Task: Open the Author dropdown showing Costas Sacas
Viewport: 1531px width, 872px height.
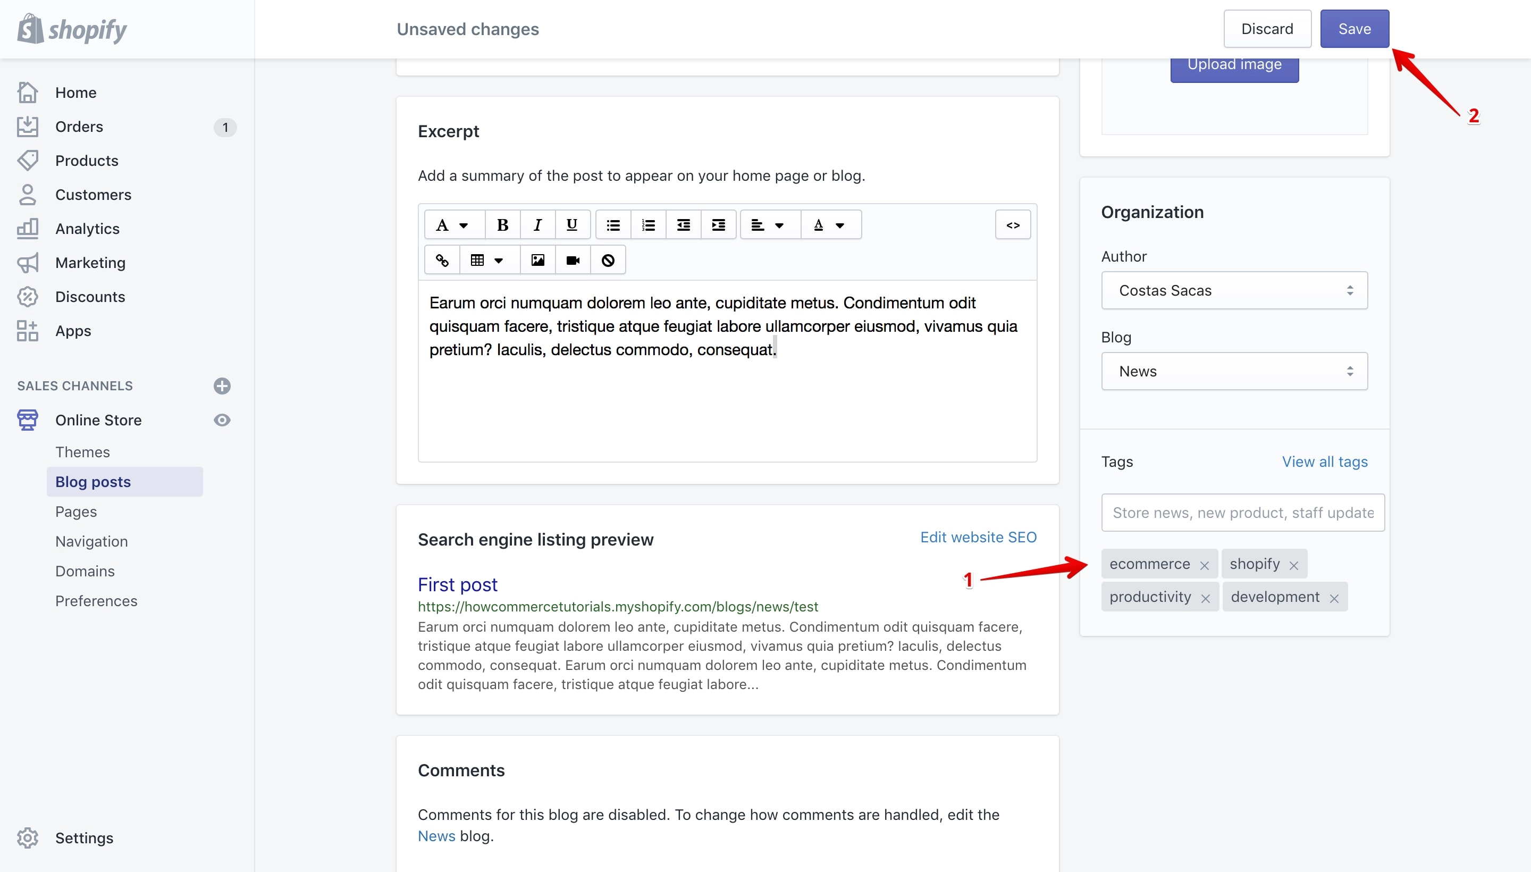Action: tap(1234, 290)
